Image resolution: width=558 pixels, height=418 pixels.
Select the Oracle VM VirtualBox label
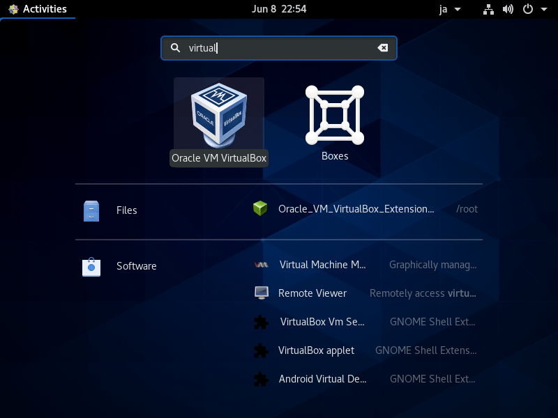coord(219,158)
